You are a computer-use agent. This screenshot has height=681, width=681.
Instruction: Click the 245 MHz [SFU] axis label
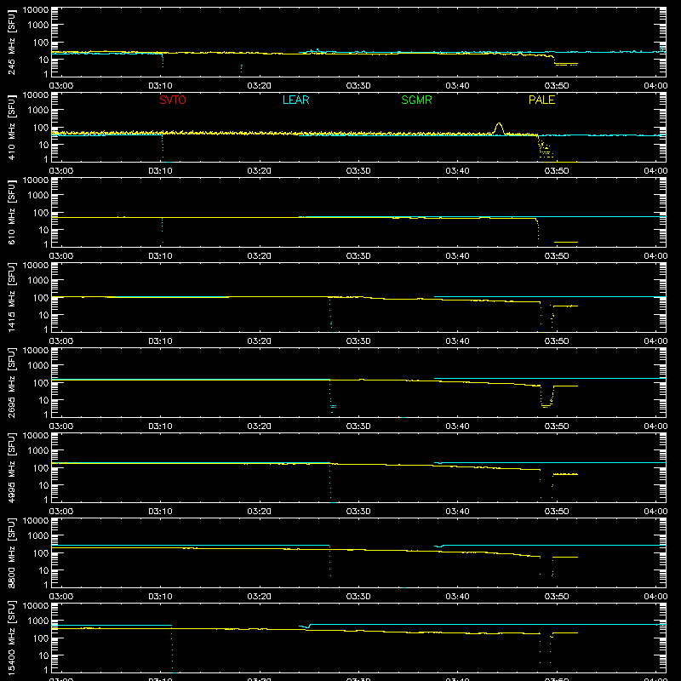pos(12,43)
